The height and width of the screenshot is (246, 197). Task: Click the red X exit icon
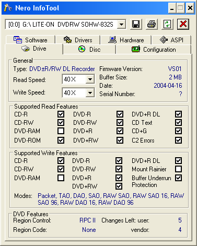tap(183, 24)
